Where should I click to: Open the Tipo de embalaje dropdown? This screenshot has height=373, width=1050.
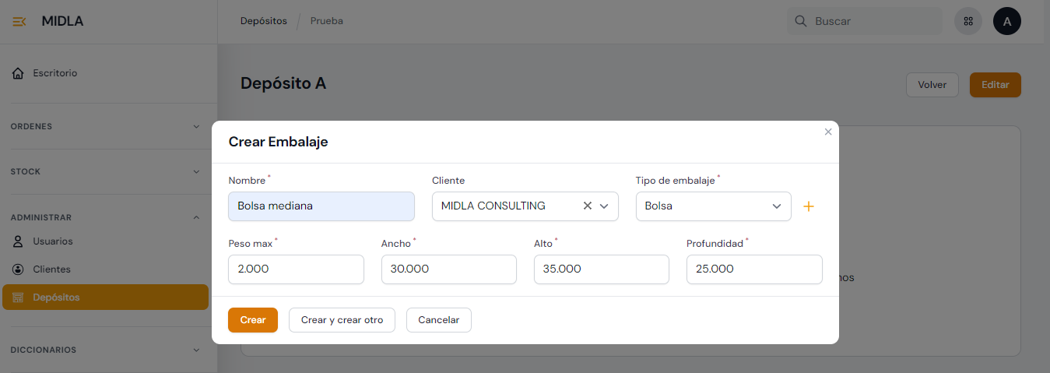713,206
